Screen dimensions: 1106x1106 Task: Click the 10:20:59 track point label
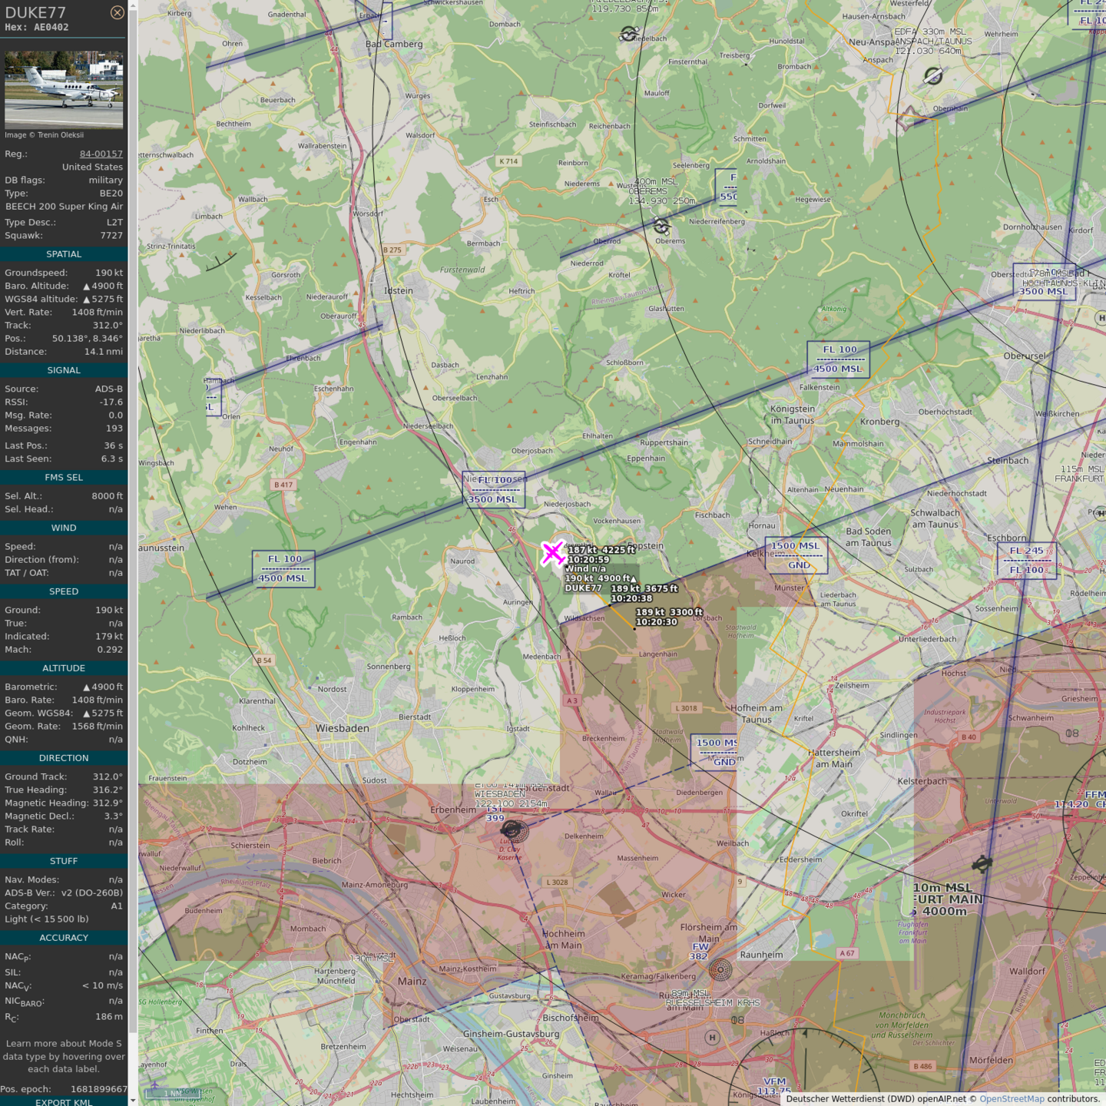click(588, 560)
